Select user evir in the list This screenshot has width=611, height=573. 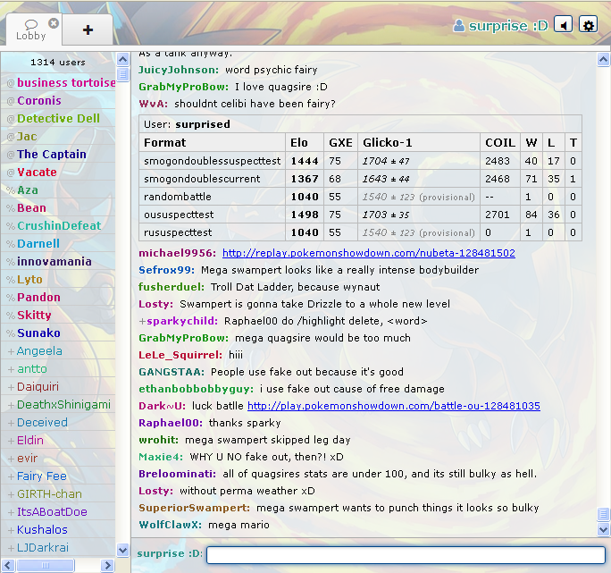tap(58, 459)
